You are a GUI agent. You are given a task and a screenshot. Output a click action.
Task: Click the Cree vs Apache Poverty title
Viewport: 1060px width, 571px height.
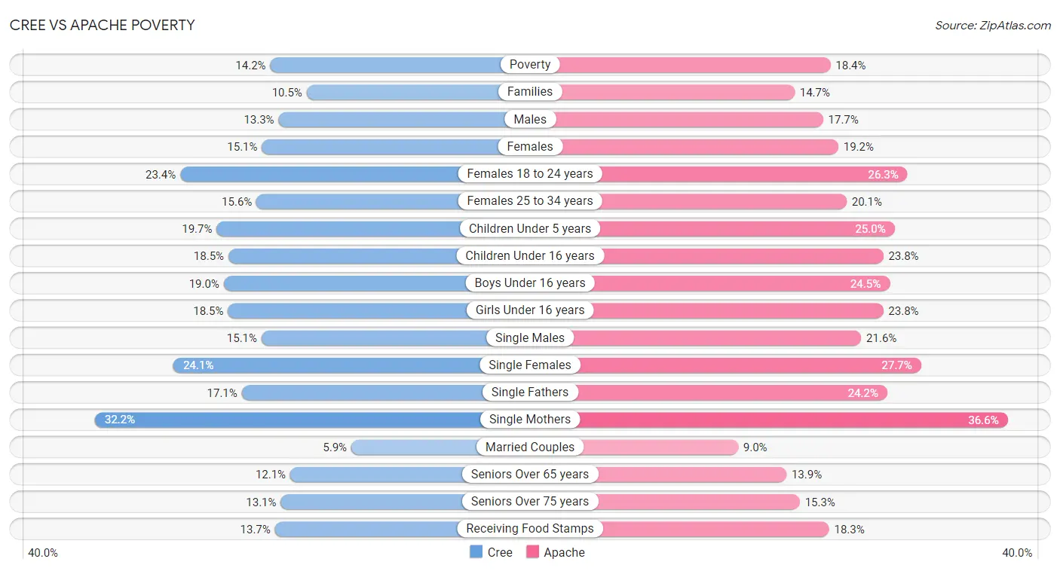(103, 25)
